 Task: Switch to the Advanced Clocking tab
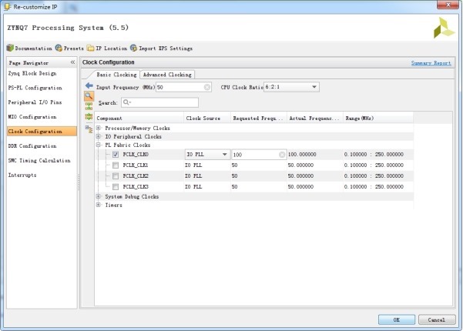[167, 75]
